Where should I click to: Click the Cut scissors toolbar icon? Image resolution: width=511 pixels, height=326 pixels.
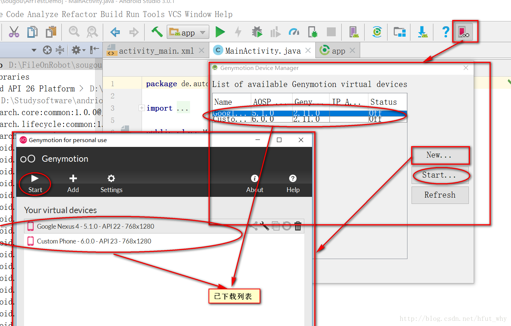pos(14,32)
